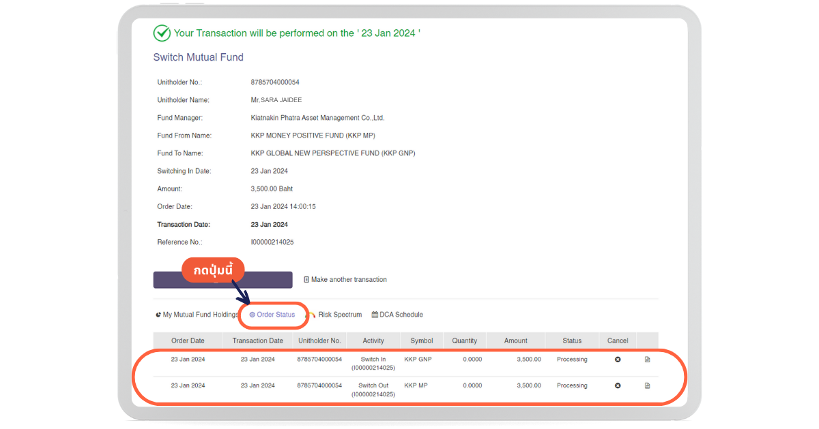
Task: Open the My Mutual Fund Holdings tab
Action: (200, 315)
